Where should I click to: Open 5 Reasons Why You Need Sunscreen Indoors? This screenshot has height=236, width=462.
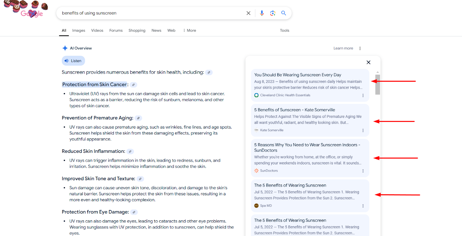(307, 148)
